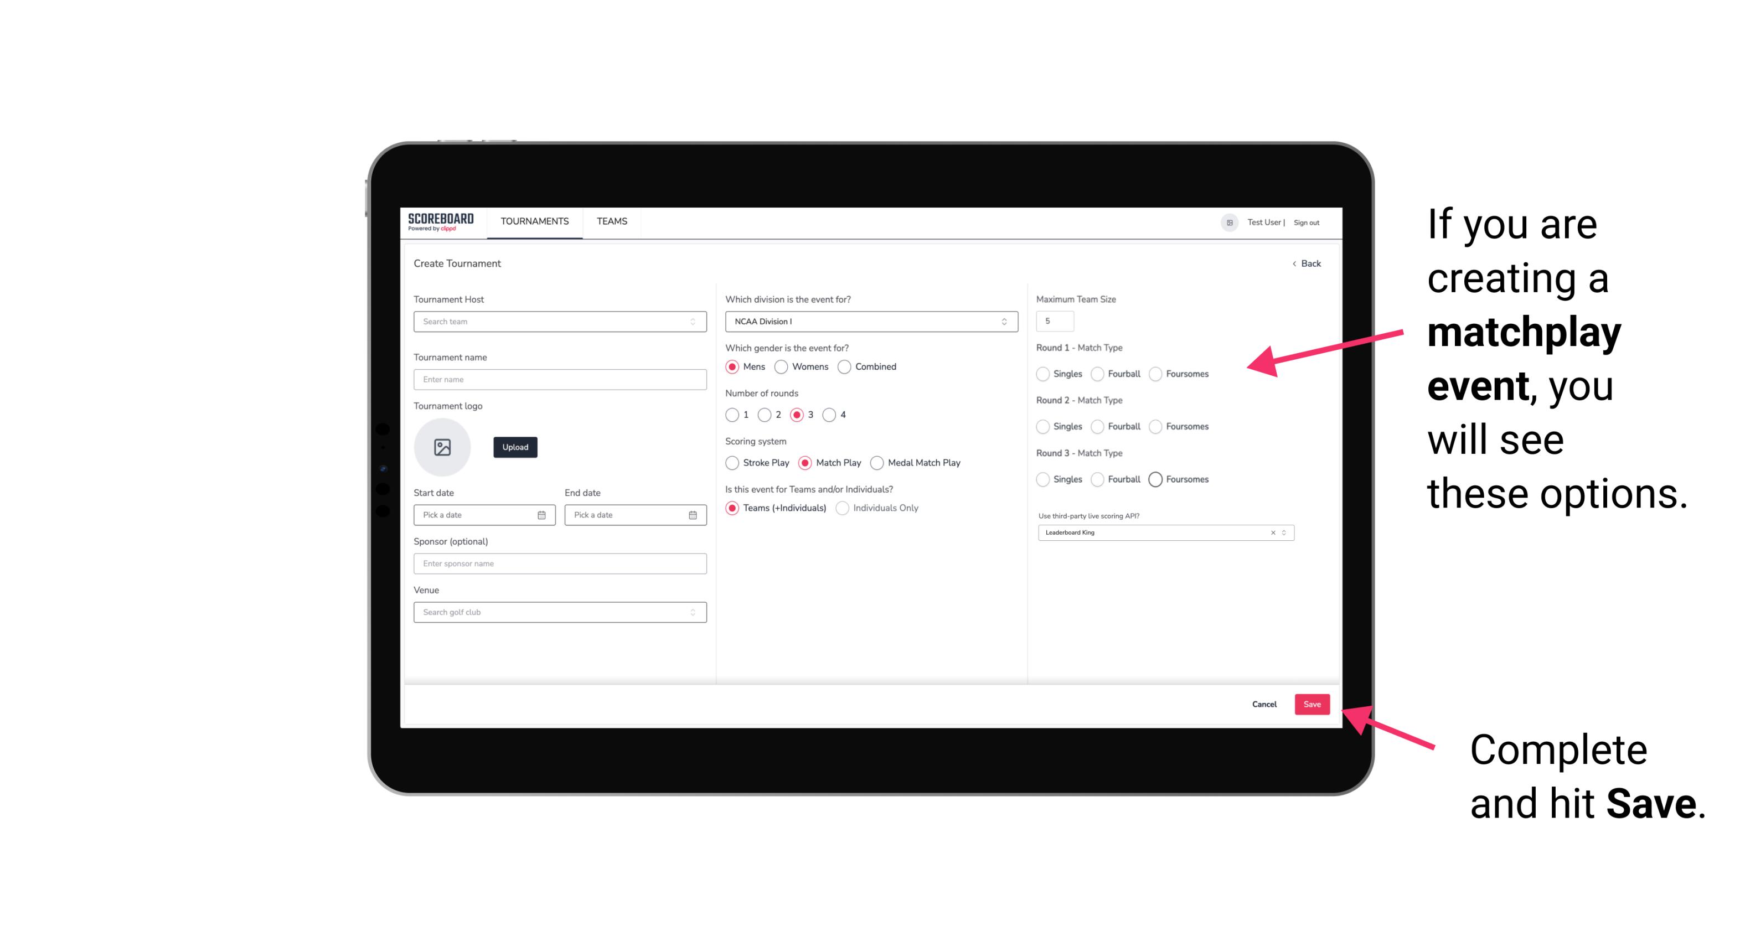Viewport: 1740px width, 936px height.
Task: Click the tournament logo upload icon
Action: point(442,447)
